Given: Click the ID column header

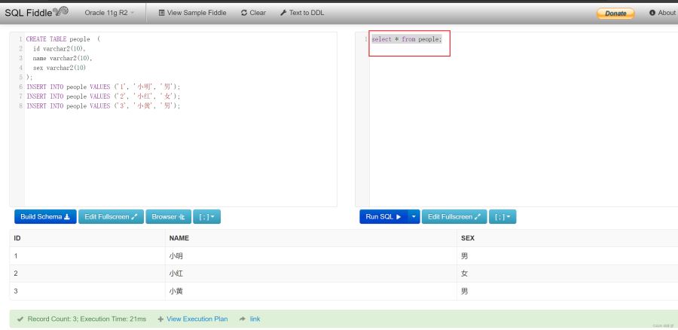Looking at the screenshot, I should [87, 238].
